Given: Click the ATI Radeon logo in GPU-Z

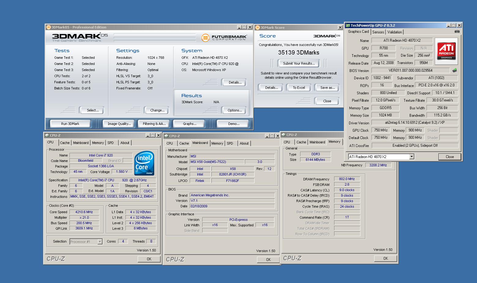Looking at the screenshot, I should click(446, 51).
